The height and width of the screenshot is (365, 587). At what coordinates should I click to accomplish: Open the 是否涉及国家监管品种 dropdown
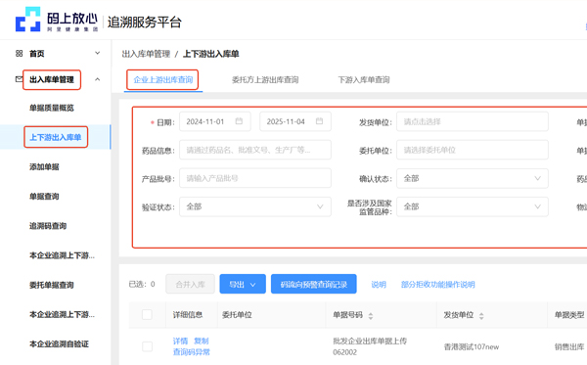(x=473, y=206)
